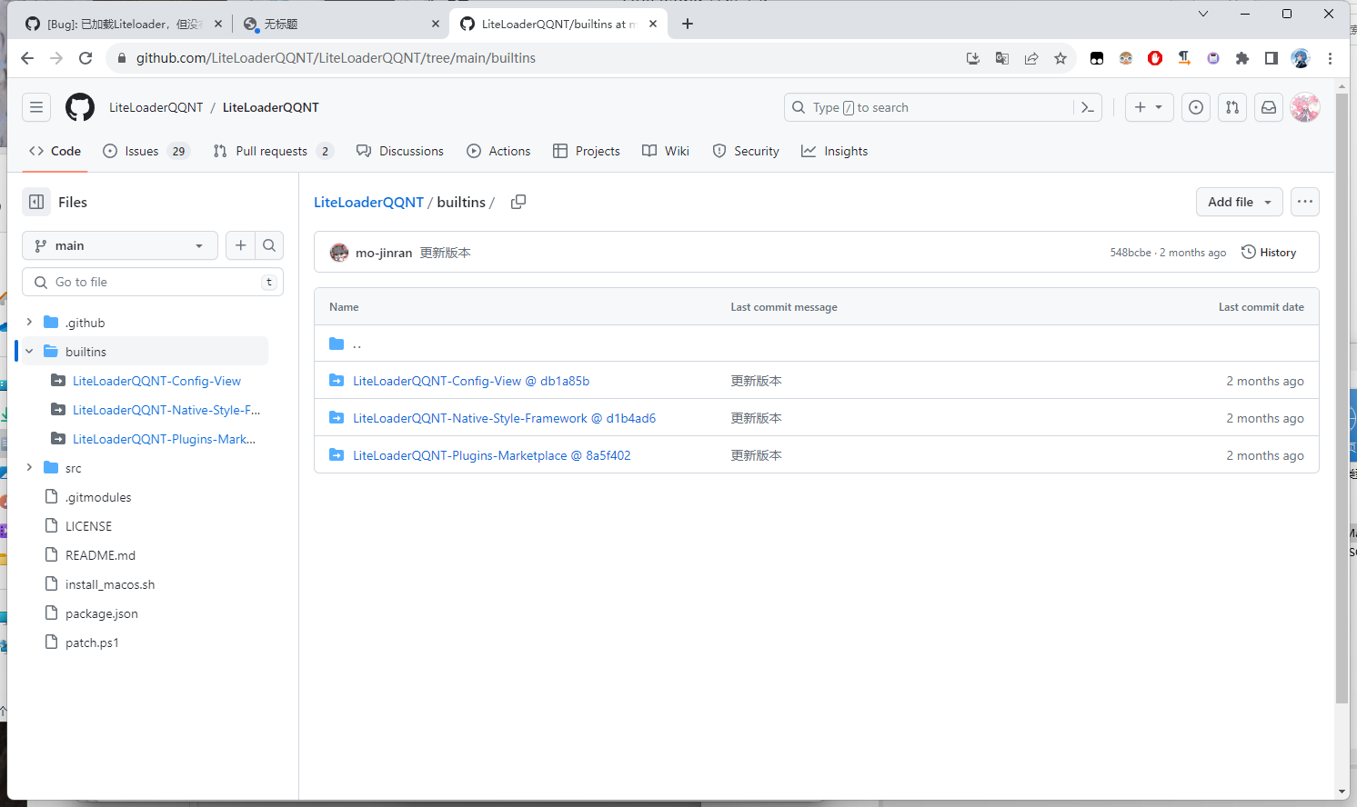1357x807 pixels.
Task: Open the tab search chevron
Action: pos(1203,14)
